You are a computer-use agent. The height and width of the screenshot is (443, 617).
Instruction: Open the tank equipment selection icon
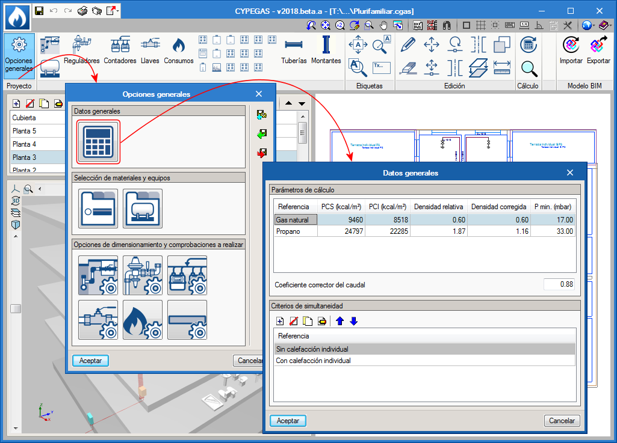pos(143,209)
